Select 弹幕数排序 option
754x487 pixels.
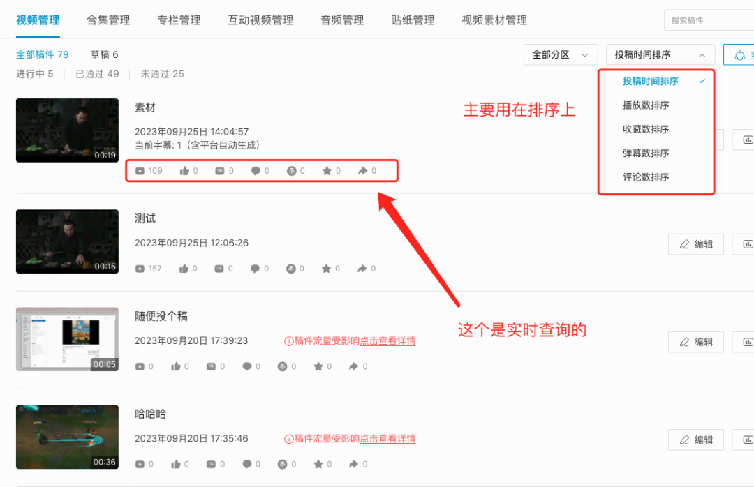pyautogui.click(x=646, y=153)
